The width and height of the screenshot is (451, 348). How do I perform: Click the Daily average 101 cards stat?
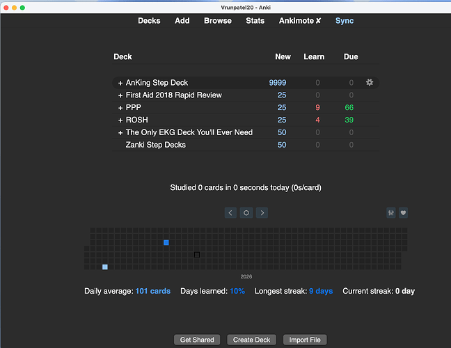[x=127, y=291]
